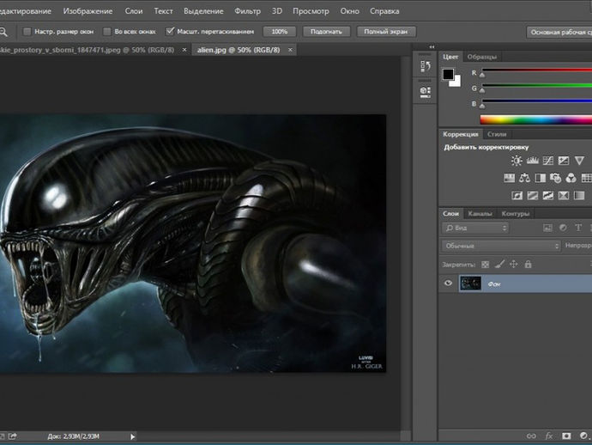Switch to the Контуры tab
The height and width of the screenshot is (445, 592).
click(x=516, y=214)
